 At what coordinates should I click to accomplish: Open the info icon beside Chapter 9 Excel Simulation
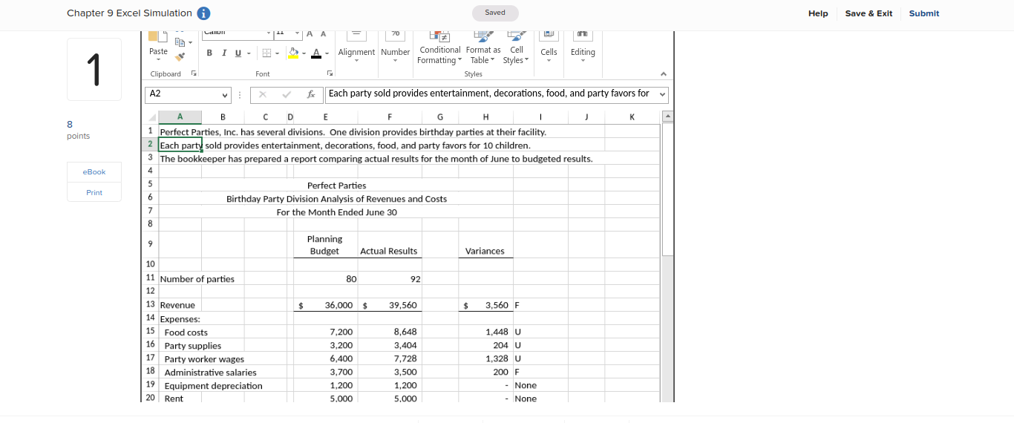[203, 13]
